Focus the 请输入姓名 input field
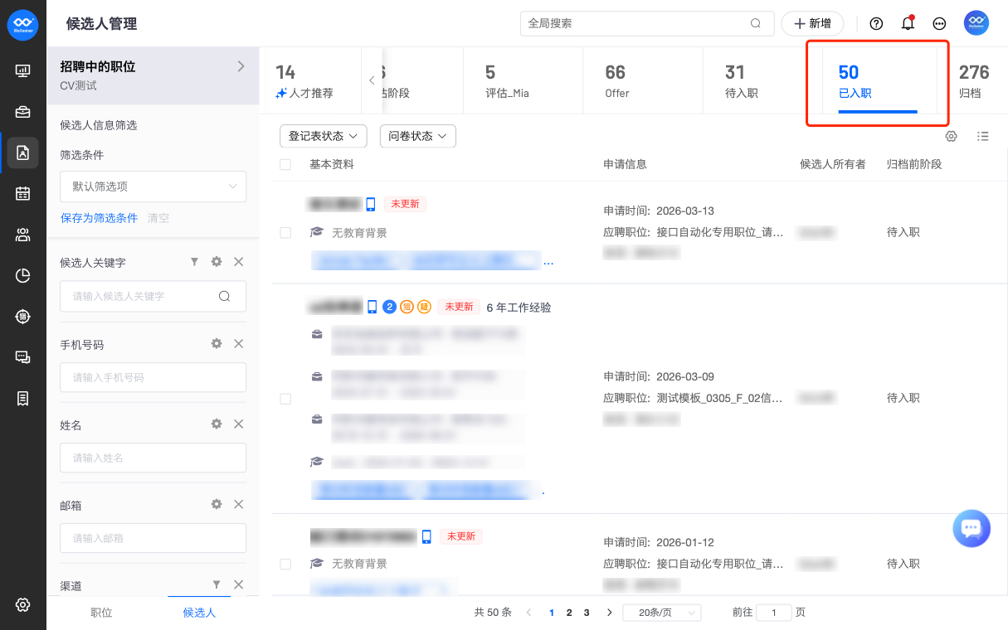Screen dimensions: 1008x630 pyautogui.click(x=153, y=458)
